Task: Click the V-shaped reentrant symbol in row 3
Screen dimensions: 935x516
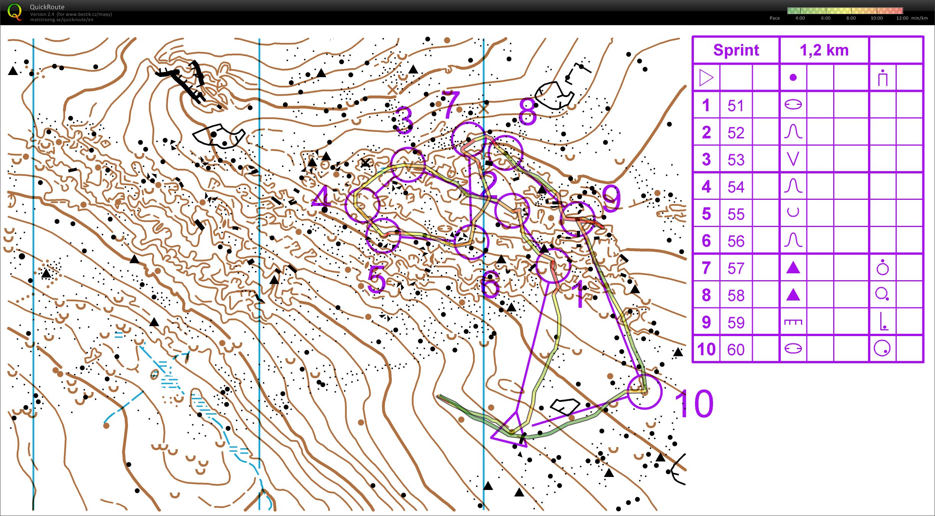Action: pos(793,159)
